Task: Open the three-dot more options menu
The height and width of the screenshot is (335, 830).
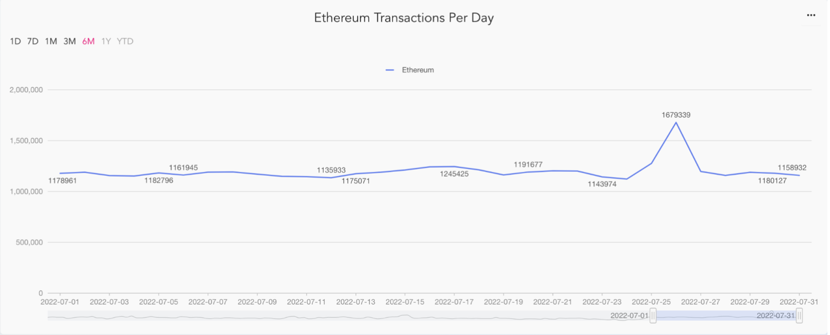Action: [811, 15]
